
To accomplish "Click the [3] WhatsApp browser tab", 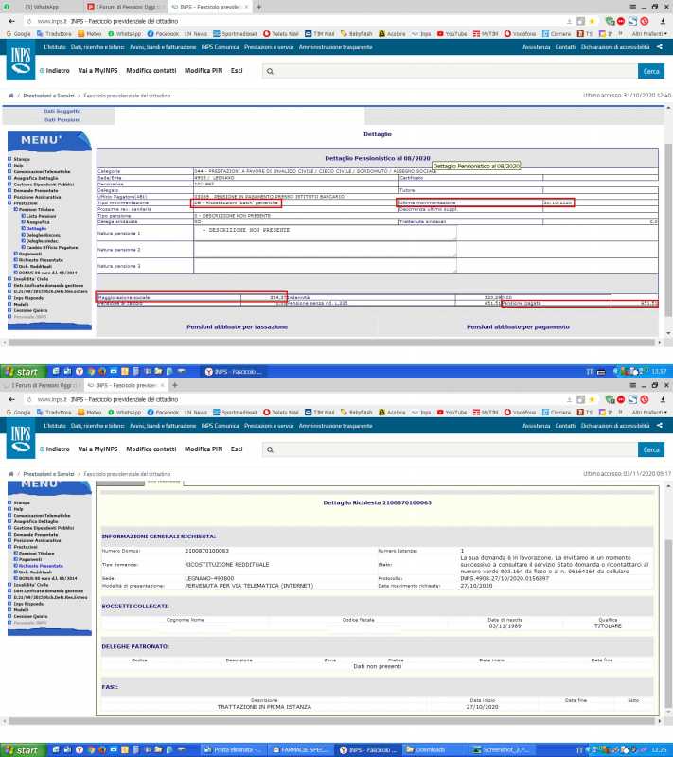I will [x=42, y=7].
